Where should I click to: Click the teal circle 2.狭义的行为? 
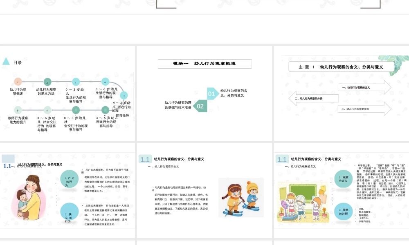tap(70, 212)
